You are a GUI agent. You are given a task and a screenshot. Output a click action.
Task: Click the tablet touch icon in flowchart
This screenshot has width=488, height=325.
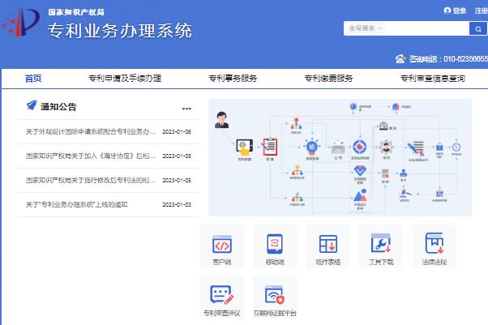pyautogui.click(x=244, y=147)
